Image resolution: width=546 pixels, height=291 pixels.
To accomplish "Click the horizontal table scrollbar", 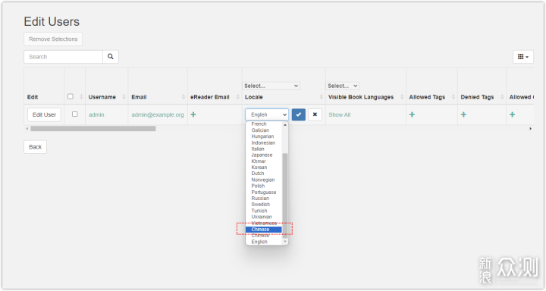I will pyautogui.click(x=93, y=128).
